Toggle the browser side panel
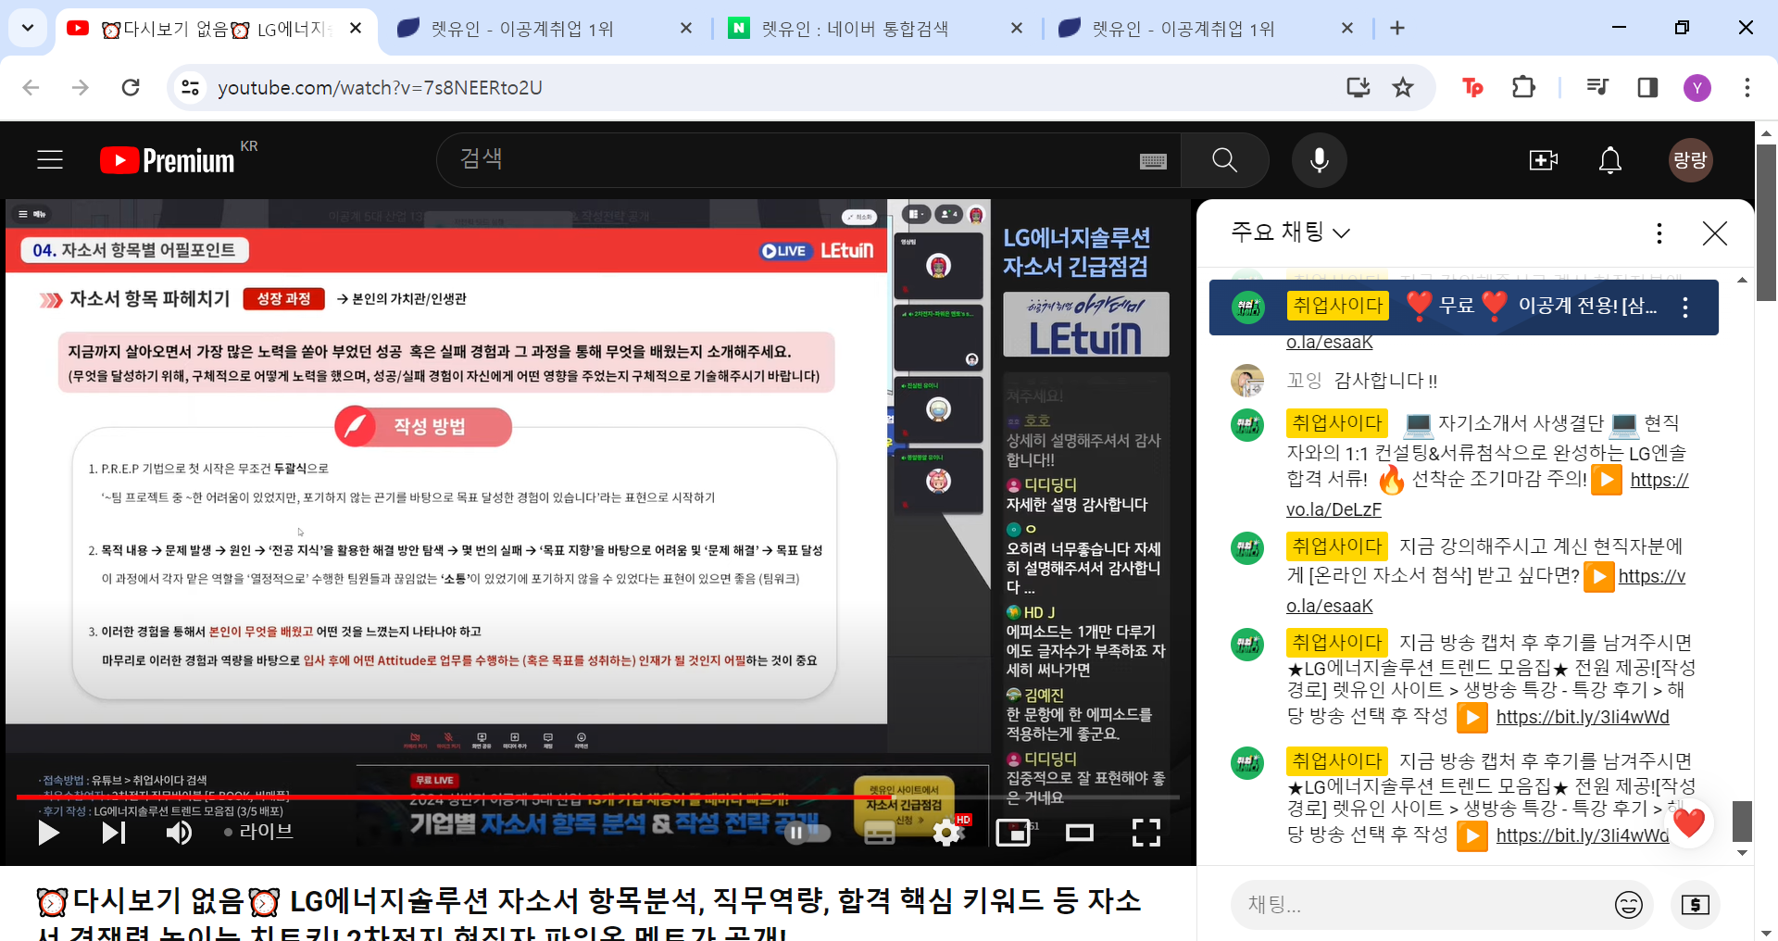Image resolution: width=1778 pixels, height=941 pixels. click(x=1647, y=87)
